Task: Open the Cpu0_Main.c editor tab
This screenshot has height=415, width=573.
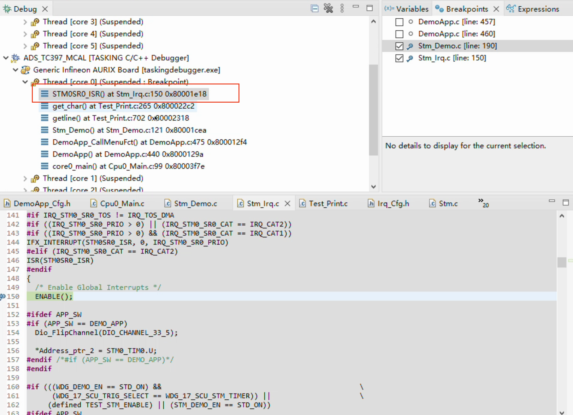Action: coord(118,203)
